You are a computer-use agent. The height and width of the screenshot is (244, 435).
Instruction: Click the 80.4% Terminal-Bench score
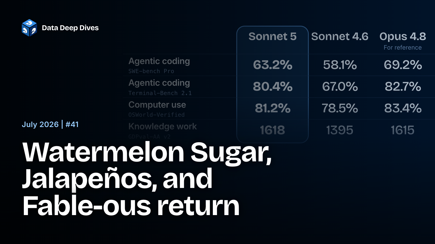click(x=273, y=86)
